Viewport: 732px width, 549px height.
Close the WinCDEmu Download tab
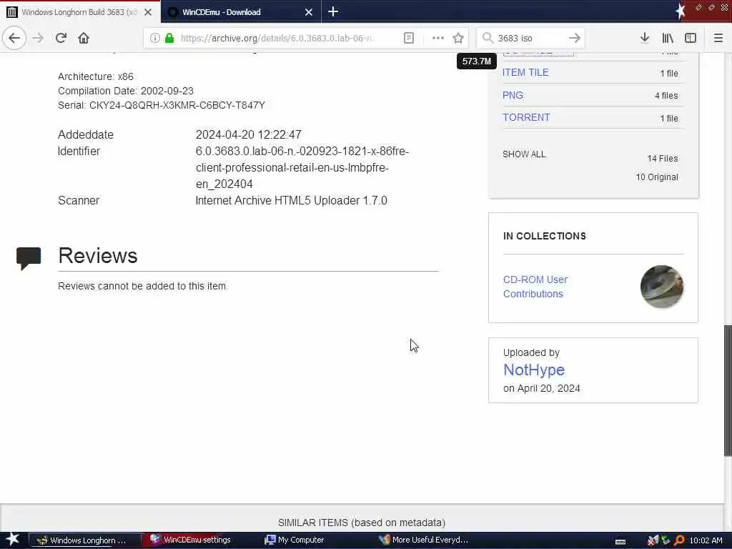tap(309, 12)
